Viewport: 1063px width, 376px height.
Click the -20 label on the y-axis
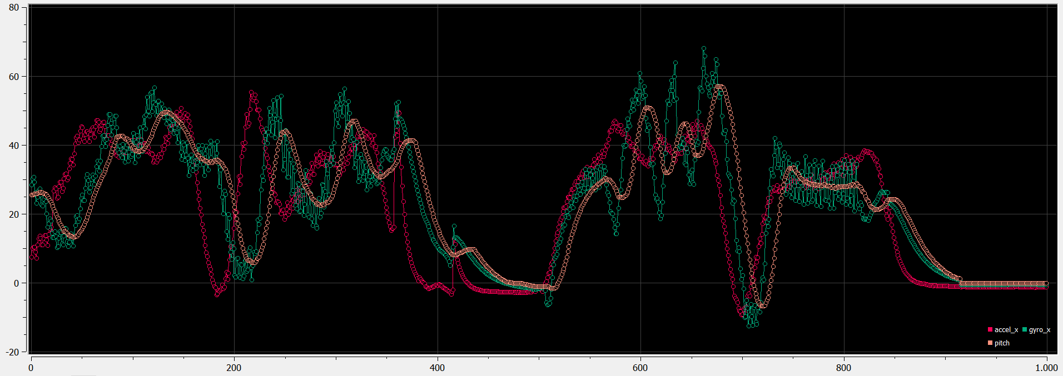(x=12, y=352)
